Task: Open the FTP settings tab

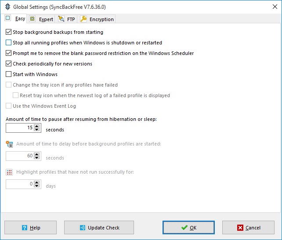Action: pos(66,19)
